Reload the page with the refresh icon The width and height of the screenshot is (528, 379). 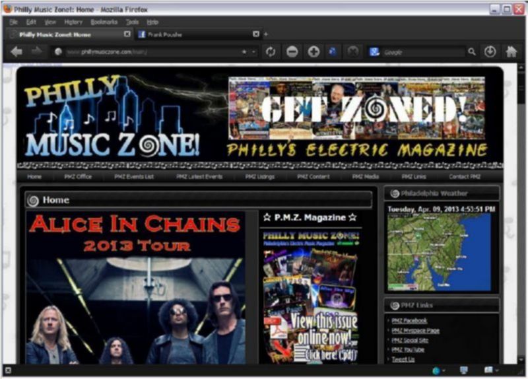[x=271, y=52]
